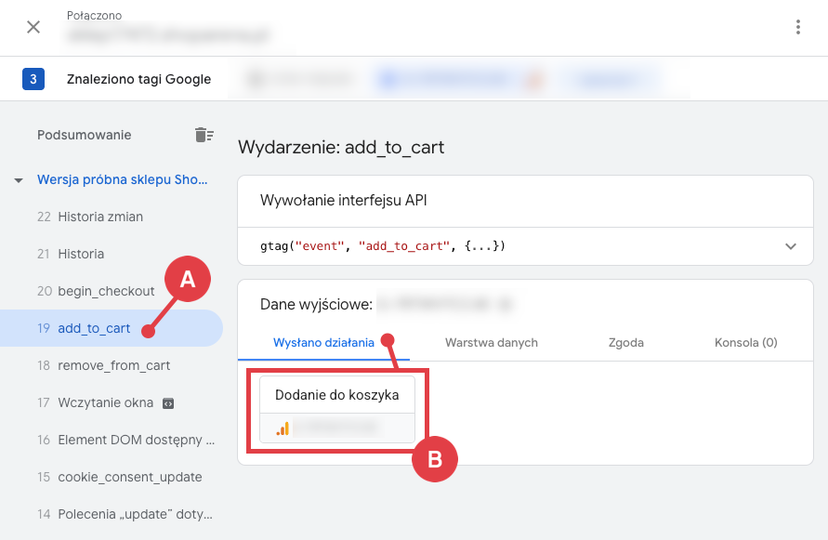The image size is (828, 540).
Task: Click the Dodanie do koszyka event card
Action: pyautogui.click(x=336, y=394)
